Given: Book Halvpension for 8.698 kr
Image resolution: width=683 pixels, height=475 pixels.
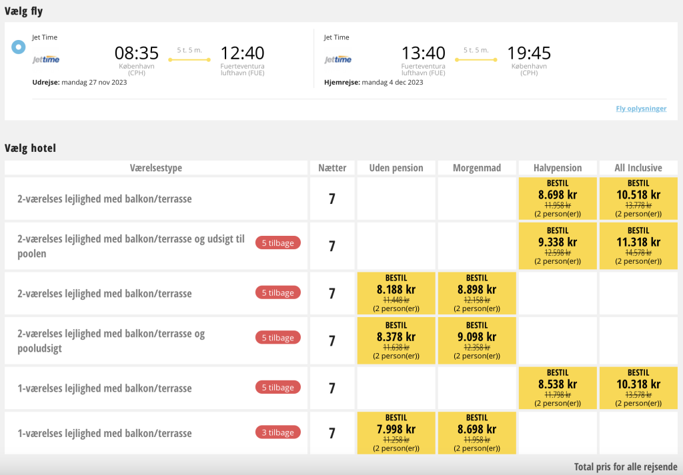Looking at the screenshot, I should tap(558, 199).
